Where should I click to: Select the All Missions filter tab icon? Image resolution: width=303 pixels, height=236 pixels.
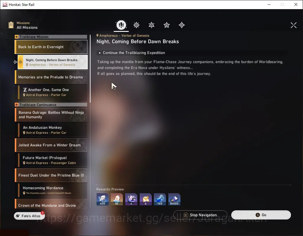[121, 25]
